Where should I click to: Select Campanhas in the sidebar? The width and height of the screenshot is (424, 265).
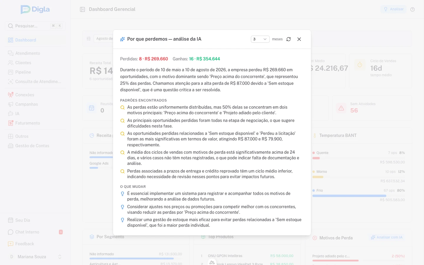tap(35, 104)
